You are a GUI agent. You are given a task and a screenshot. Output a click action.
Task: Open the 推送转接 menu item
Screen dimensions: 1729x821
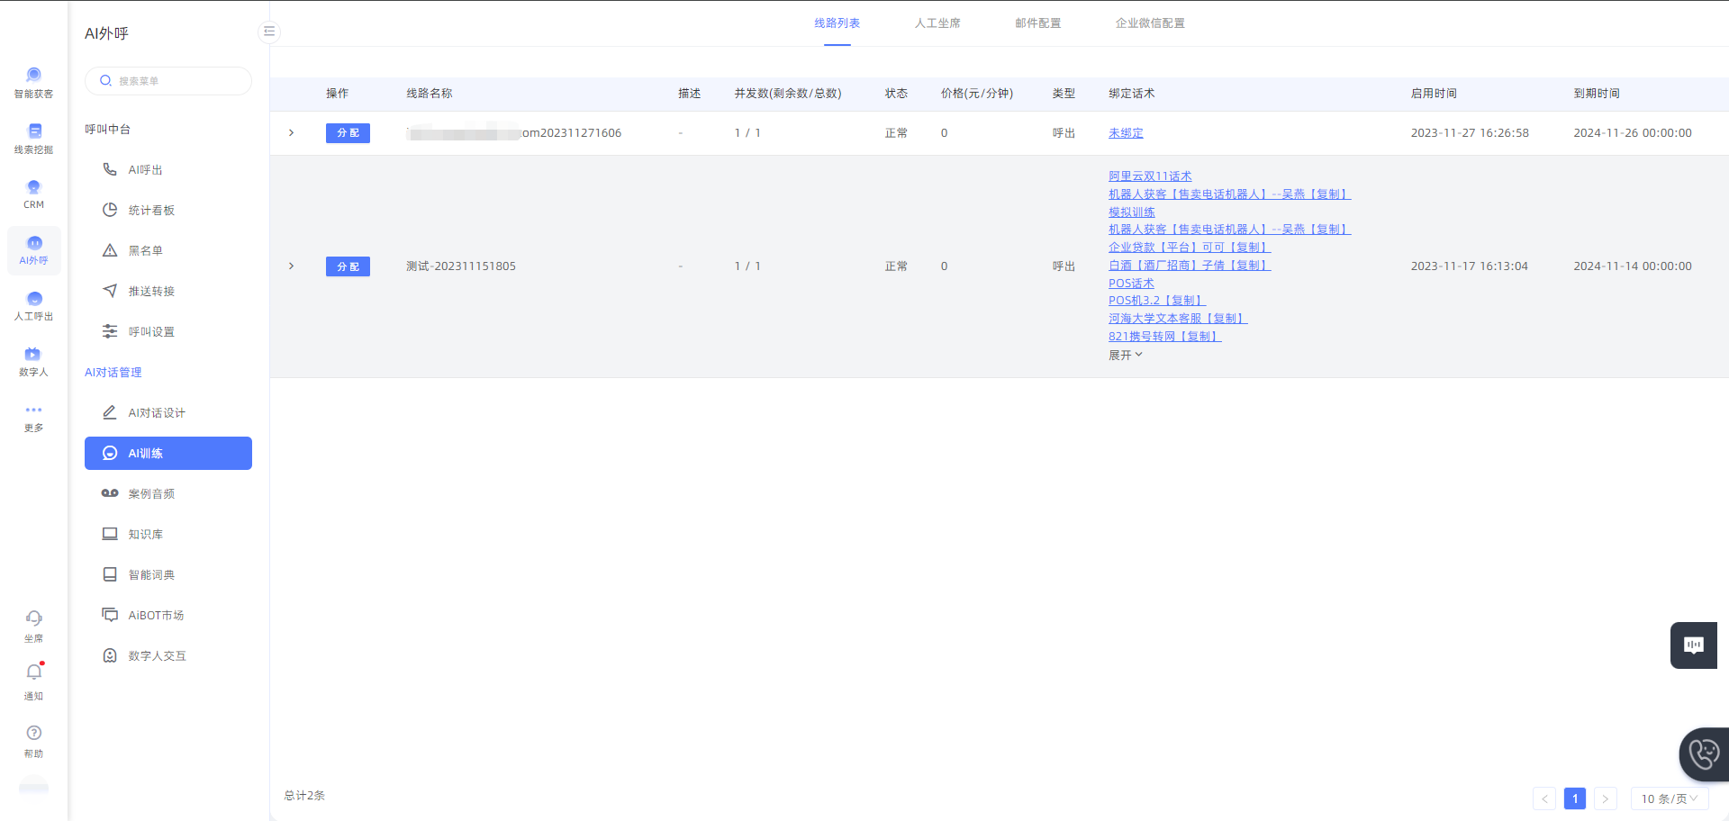168,291
